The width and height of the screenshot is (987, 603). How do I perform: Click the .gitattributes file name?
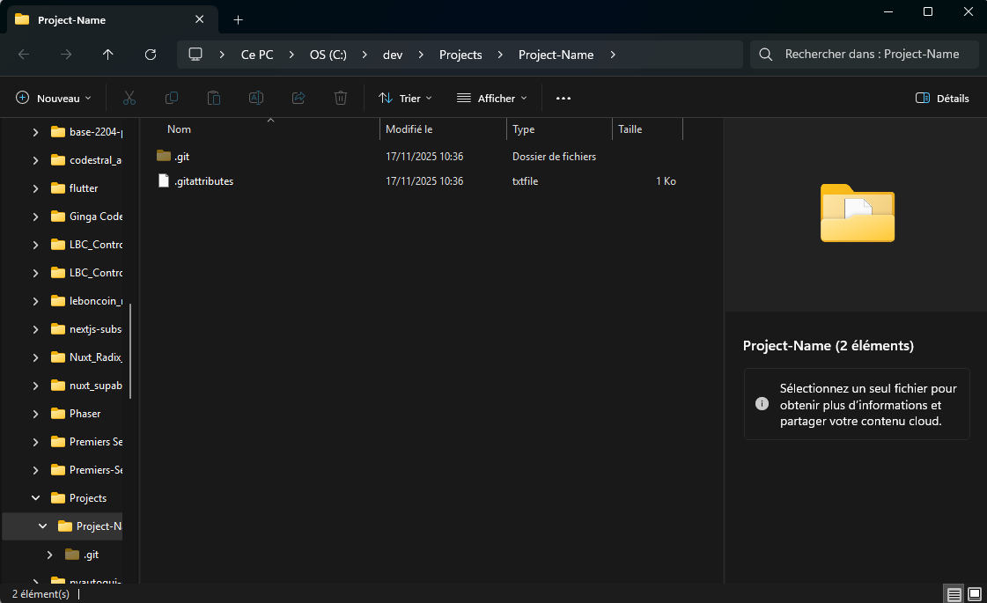pyautogui.click(x=204, y=181)
